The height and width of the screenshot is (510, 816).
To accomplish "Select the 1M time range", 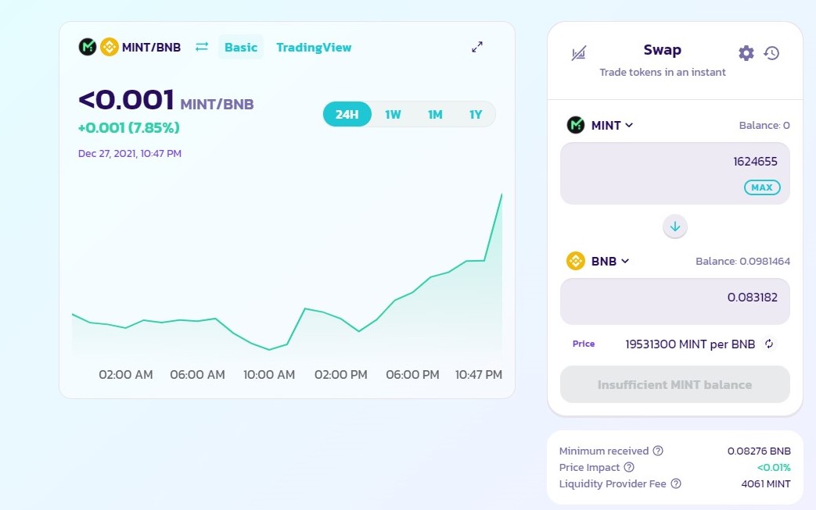I will 435,114.
